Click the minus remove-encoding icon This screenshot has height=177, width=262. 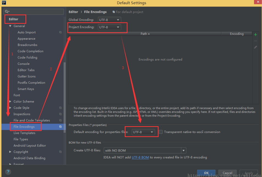[x=255, y=41]
